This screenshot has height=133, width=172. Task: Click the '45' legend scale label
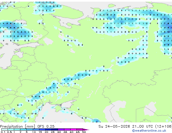(78, 132)
